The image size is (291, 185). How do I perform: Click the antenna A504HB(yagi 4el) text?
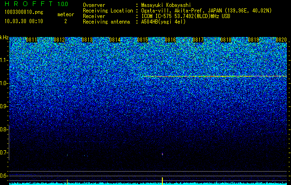[x=163, y=22]
